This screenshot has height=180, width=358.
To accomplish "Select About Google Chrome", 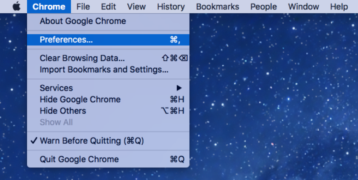I will click(83, 21).
